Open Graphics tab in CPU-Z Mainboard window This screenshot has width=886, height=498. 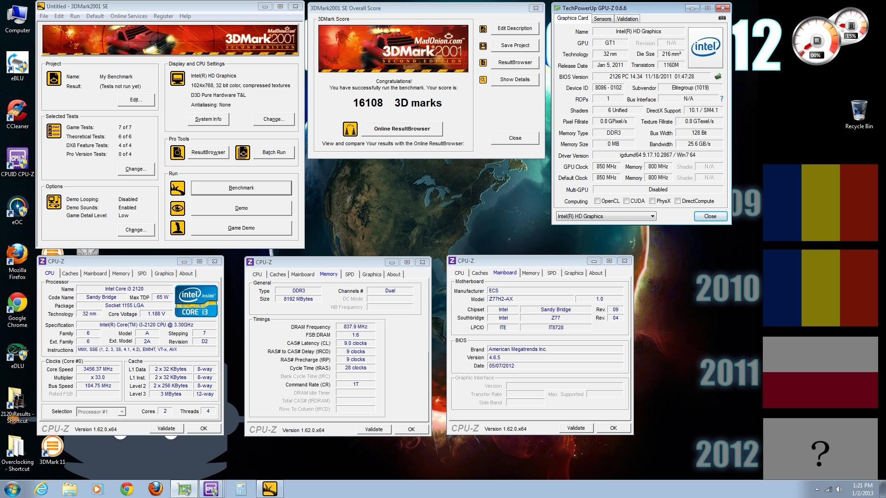(x=574, y=273)
